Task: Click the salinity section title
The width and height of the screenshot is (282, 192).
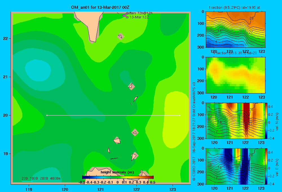Action: pyautogui.click(x=235, y=53)
